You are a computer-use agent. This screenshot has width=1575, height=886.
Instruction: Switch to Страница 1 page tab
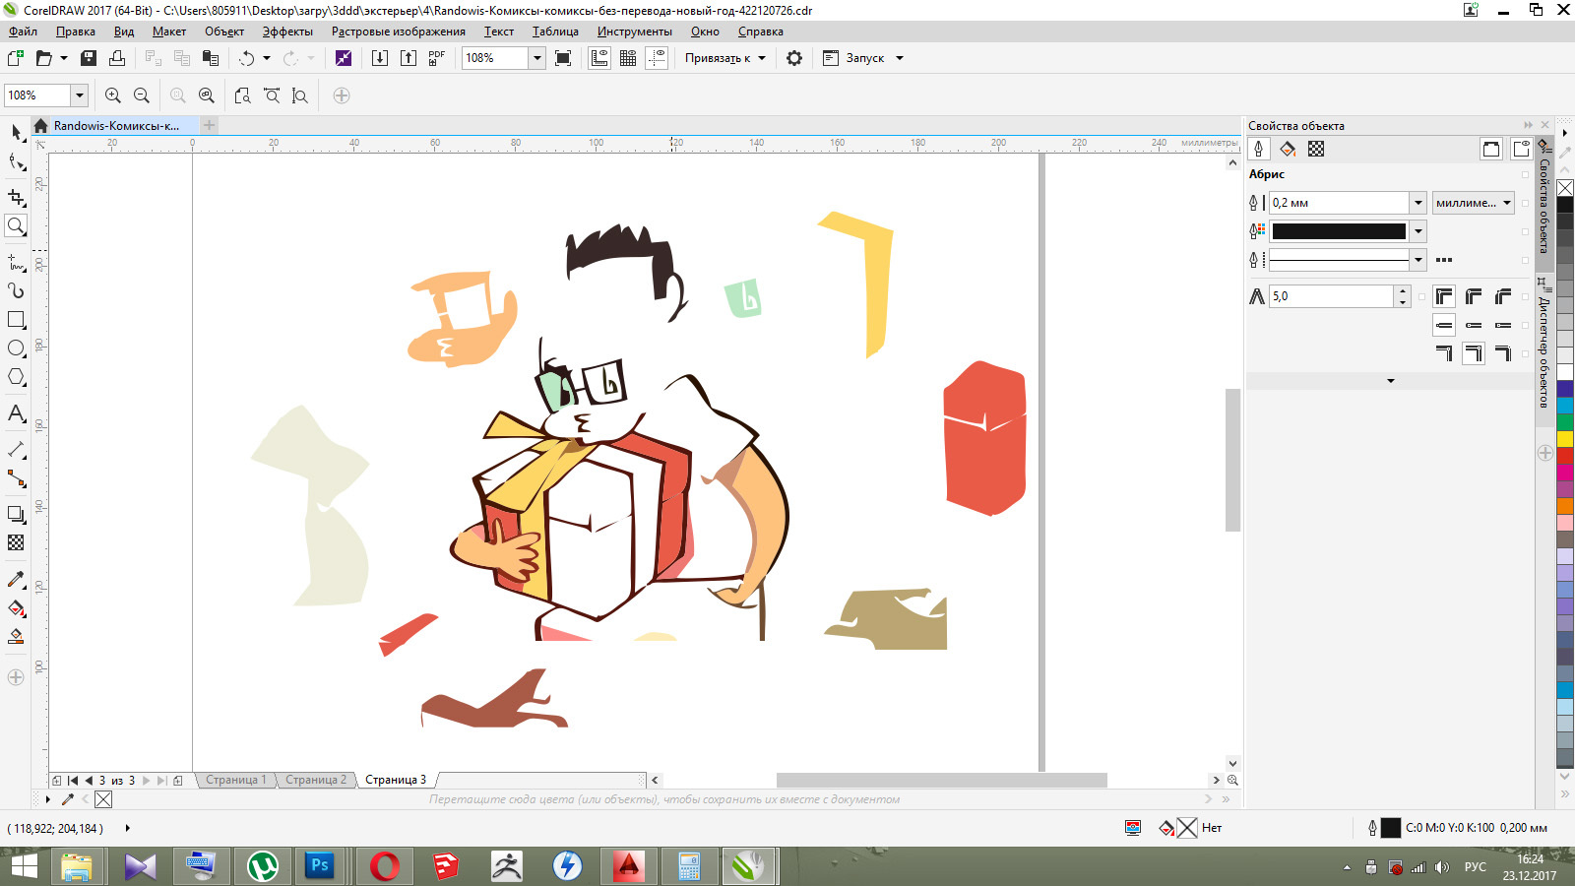[x=234, y=780]
